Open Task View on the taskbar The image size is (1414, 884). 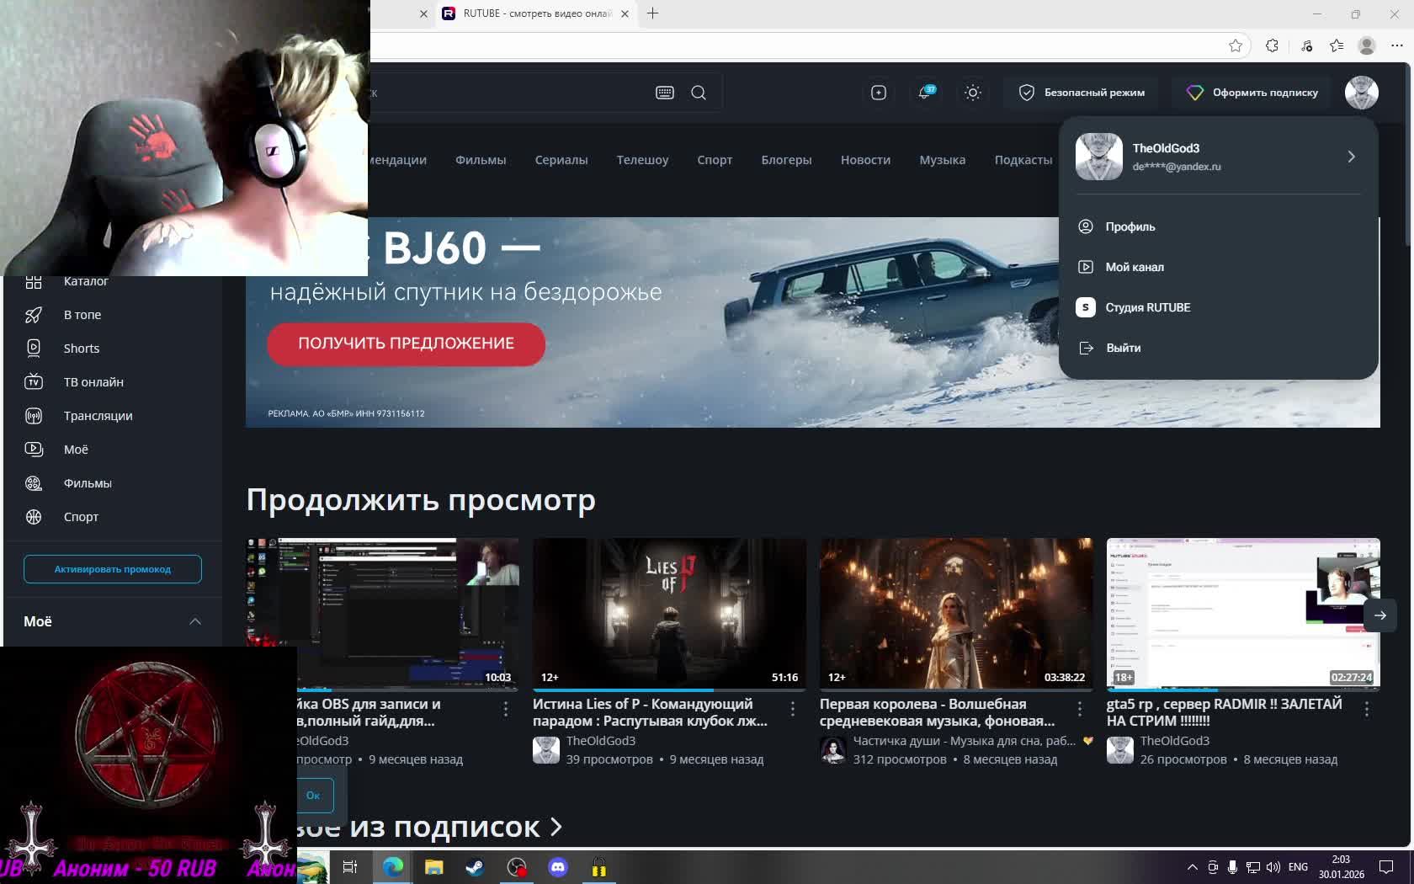coord(350,867)
